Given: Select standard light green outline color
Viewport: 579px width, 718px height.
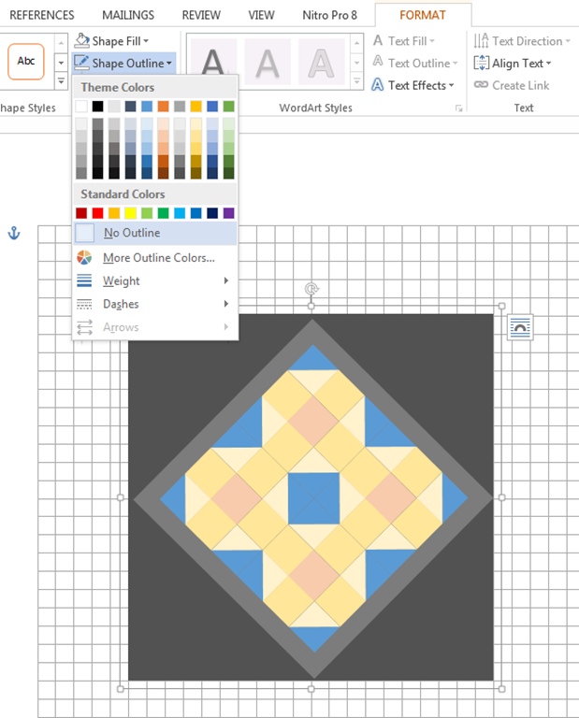Looking at the screenshot, I should click(147, 213).
